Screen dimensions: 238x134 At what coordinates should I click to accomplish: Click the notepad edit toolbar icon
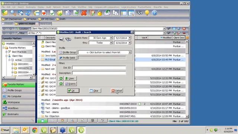pyautogui.click(x=92, y=13)
